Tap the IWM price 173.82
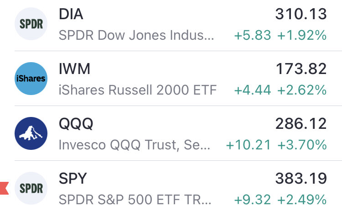 (301, 69)
